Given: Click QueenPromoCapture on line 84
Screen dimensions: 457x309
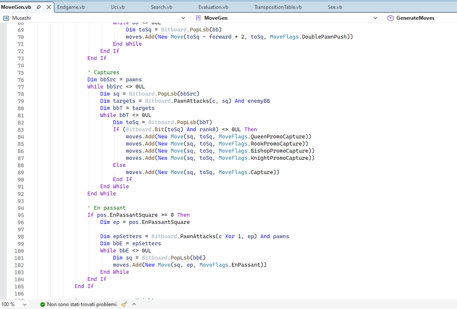Looking at the screenshot, I should 278,137.
